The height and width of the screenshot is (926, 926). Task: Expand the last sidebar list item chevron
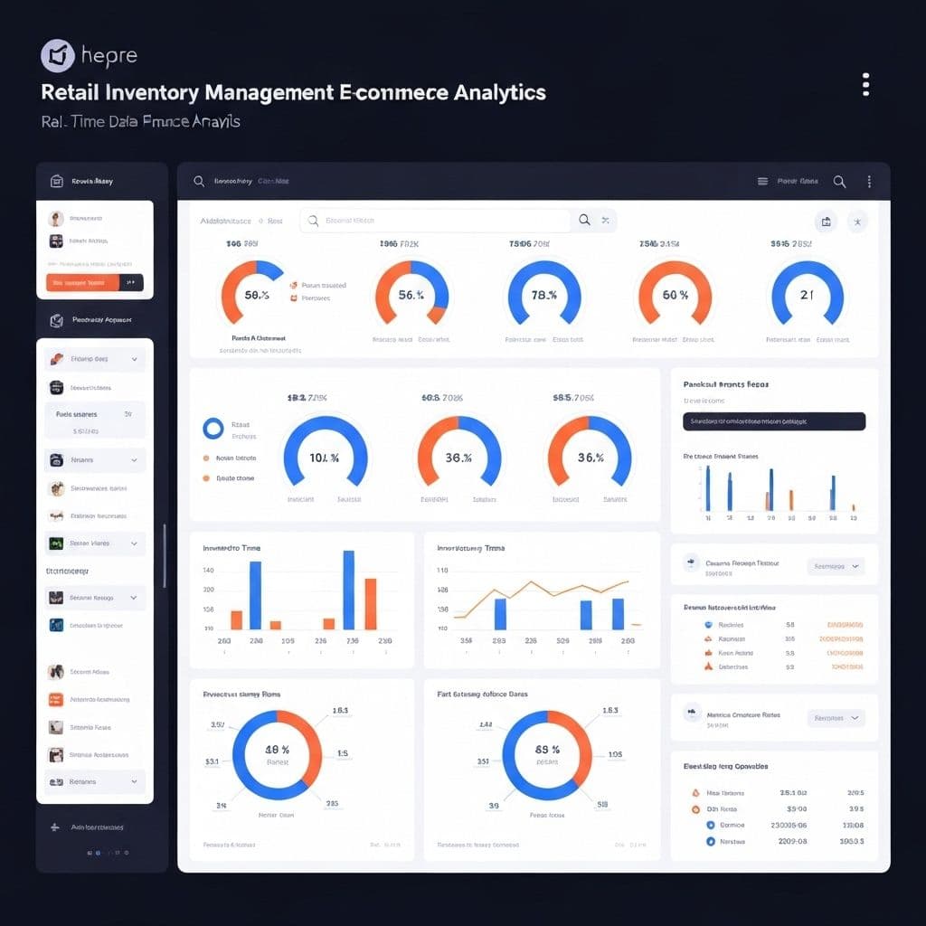(134, 781)
